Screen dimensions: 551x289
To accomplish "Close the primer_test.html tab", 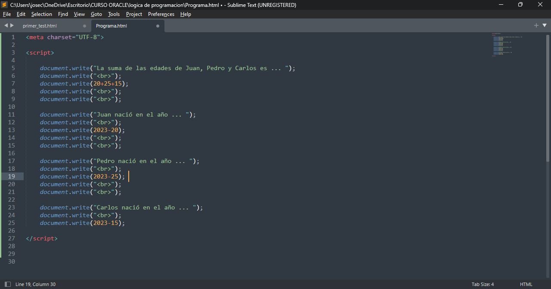I will coord(84,26).
